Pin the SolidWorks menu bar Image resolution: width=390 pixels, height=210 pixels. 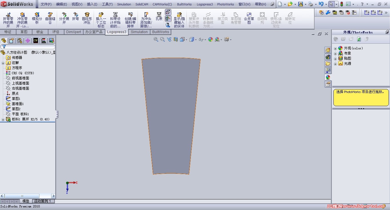pyautogui.click(x=272, y=4)
